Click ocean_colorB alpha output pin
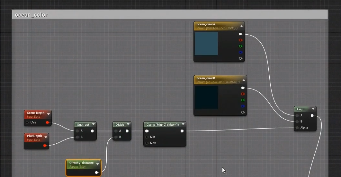The width and height of the screenshot is (341, 177). click(x=243, y=112)
